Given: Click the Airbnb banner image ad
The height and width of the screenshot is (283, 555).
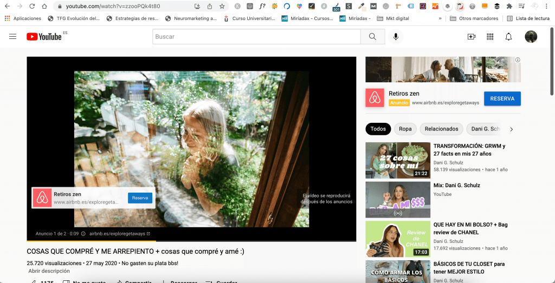Looking at the screenshot, I should (x=443, y=70).
